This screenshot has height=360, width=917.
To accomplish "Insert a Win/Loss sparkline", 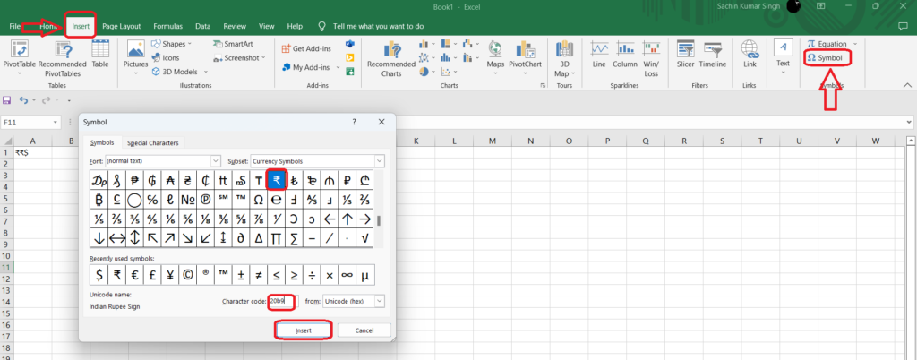I will click(651, 58).
